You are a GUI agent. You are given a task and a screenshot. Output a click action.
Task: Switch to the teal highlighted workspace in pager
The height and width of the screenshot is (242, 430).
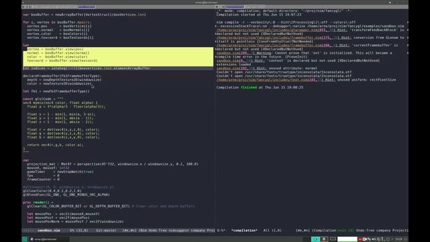point(315,239)
